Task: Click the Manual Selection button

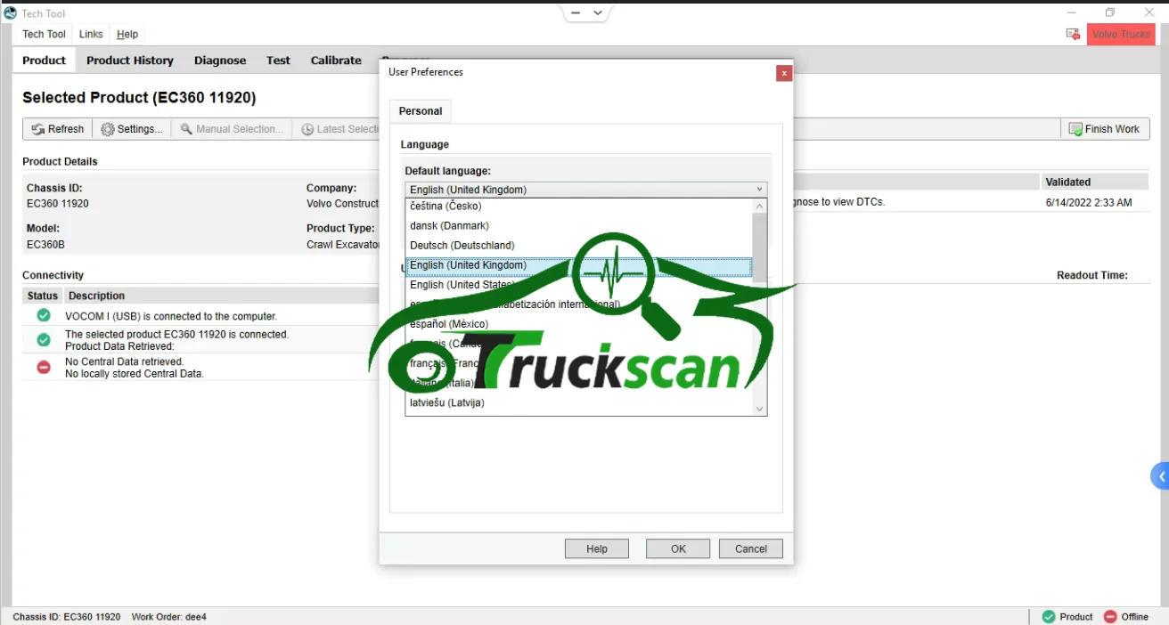Action: 232,129
